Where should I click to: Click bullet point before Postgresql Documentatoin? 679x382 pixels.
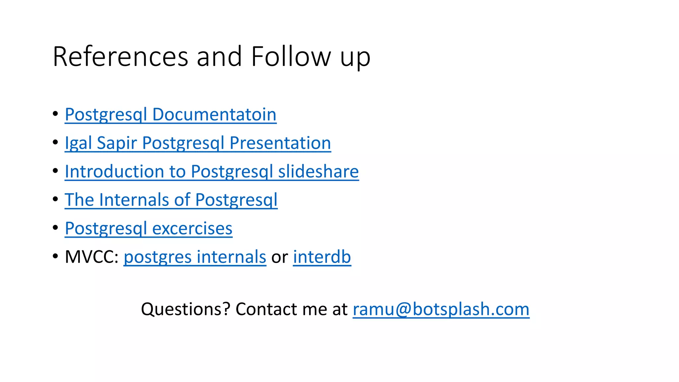(55, 114)
